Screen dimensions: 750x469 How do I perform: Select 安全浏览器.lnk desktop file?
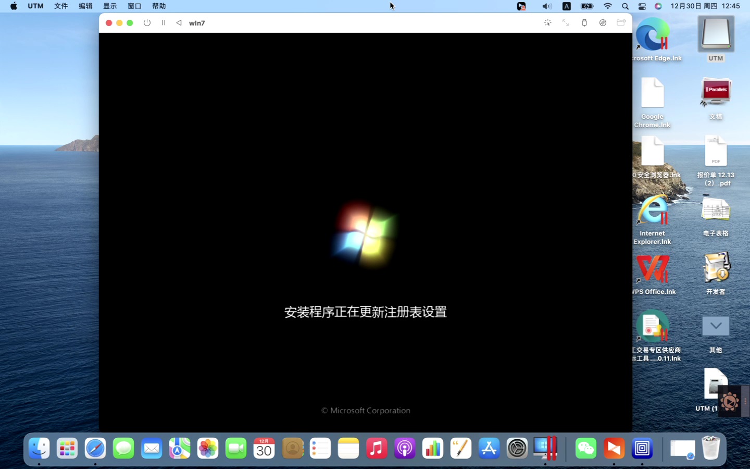[653, 151]
